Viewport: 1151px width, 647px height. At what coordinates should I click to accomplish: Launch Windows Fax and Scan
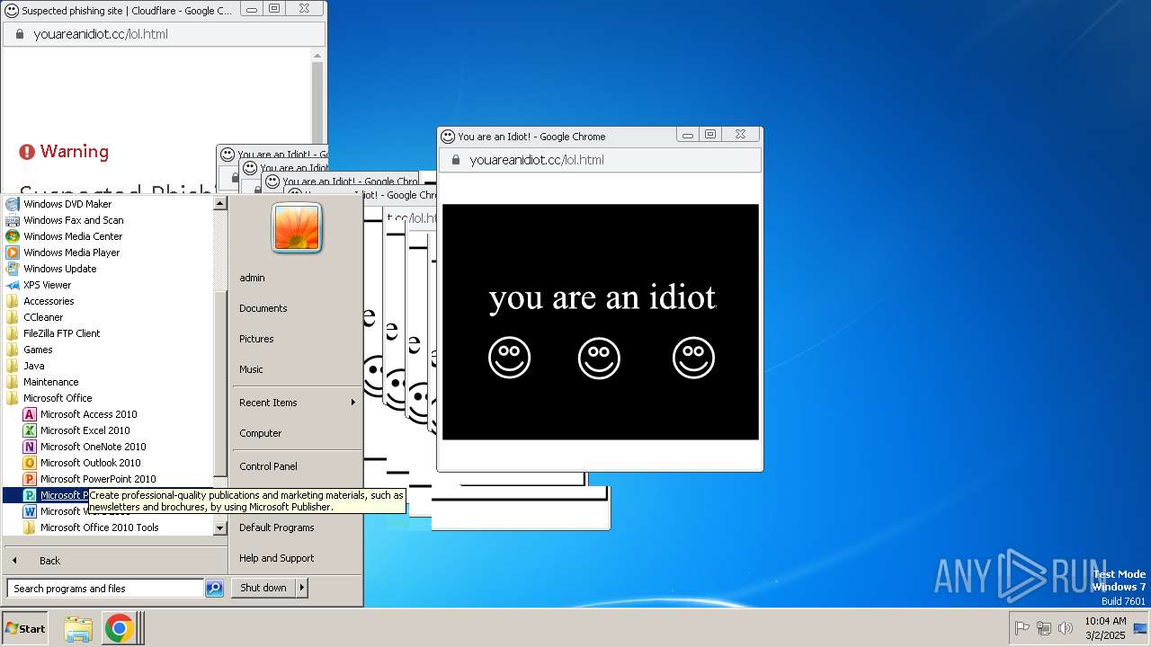tap(73, 220)
